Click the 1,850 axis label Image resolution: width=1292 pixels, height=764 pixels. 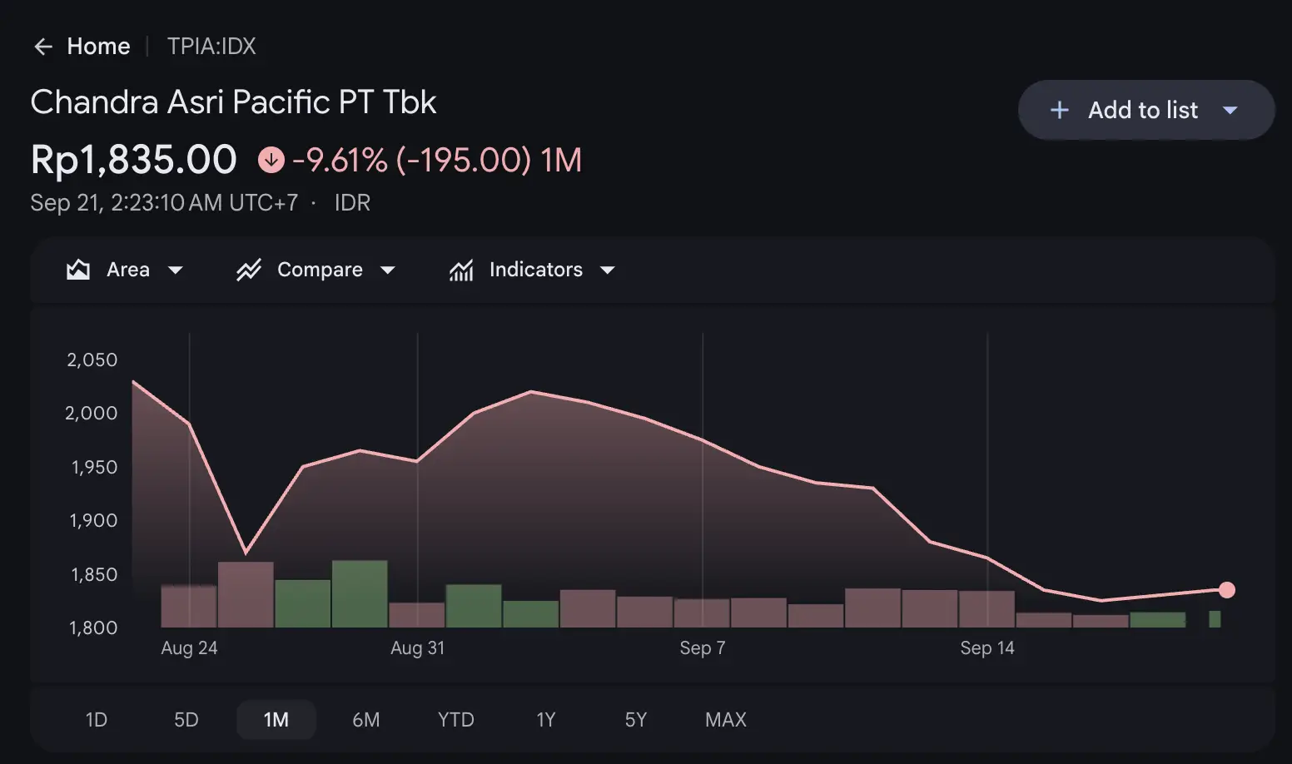94,574
